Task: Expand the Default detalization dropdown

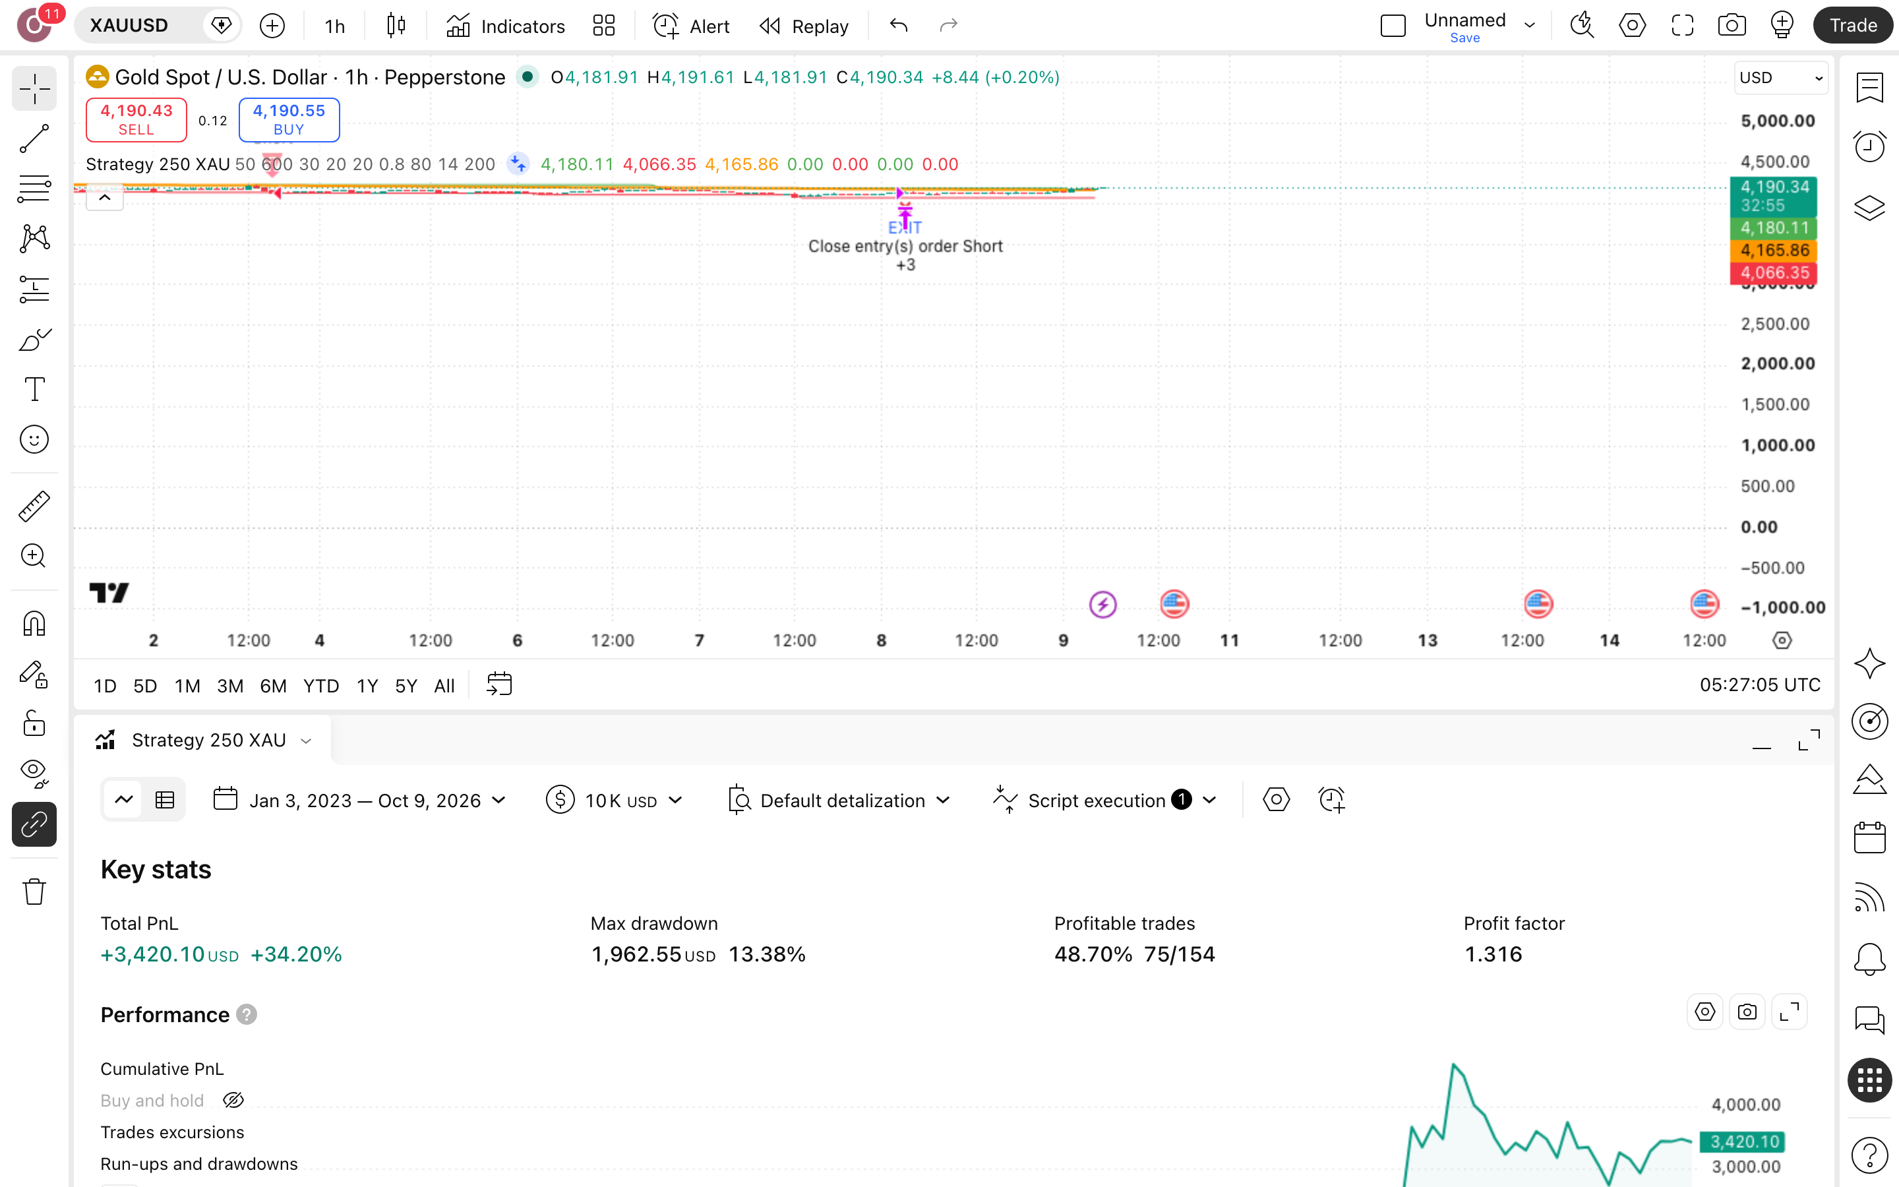Action: [x=839, y=800]
